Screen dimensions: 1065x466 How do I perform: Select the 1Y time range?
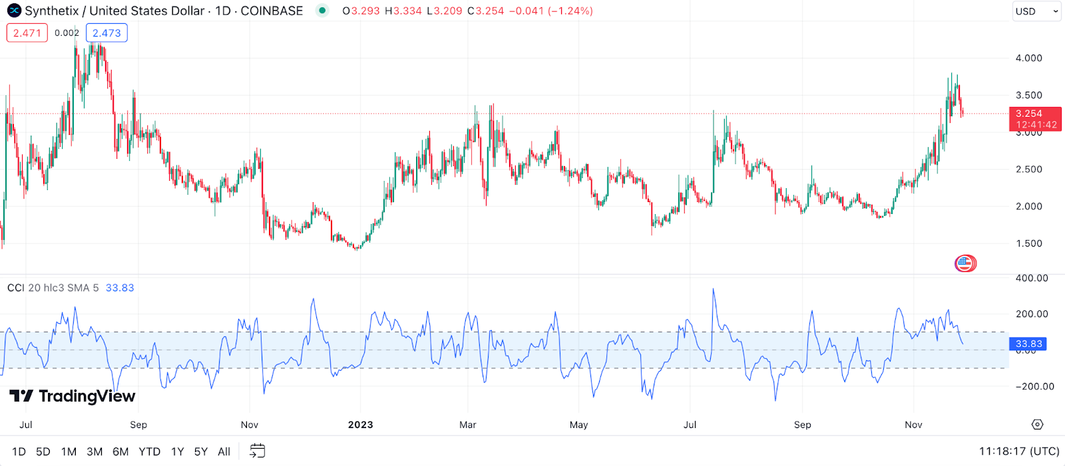[x=177, y=451]
